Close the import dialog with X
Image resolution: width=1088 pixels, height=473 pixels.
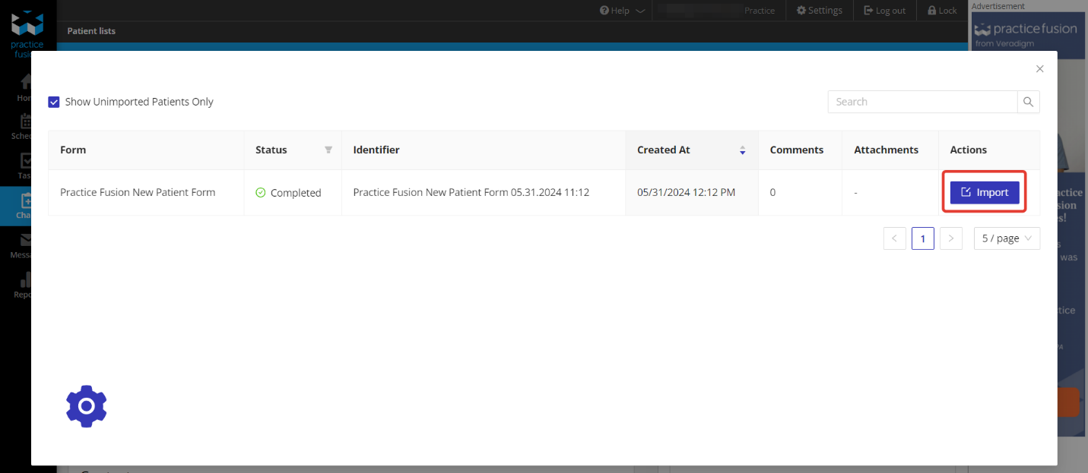click(x=1039, y=69)
